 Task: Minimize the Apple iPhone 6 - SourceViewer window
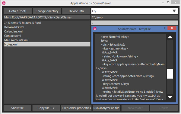point(163,2)
